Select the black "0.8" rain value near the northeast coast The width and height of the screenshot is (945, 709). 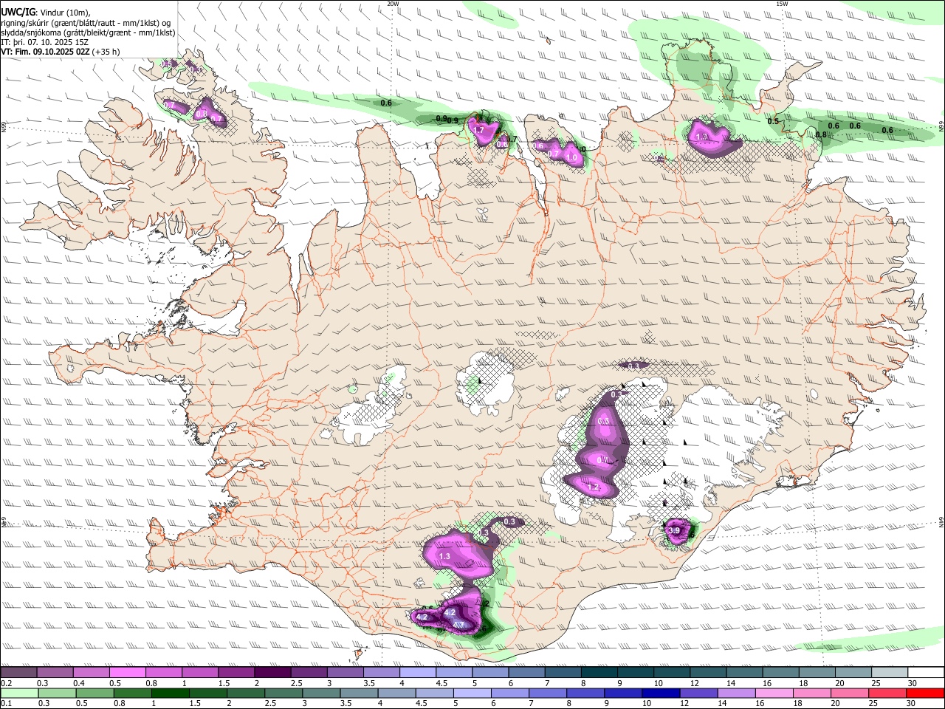820,134
